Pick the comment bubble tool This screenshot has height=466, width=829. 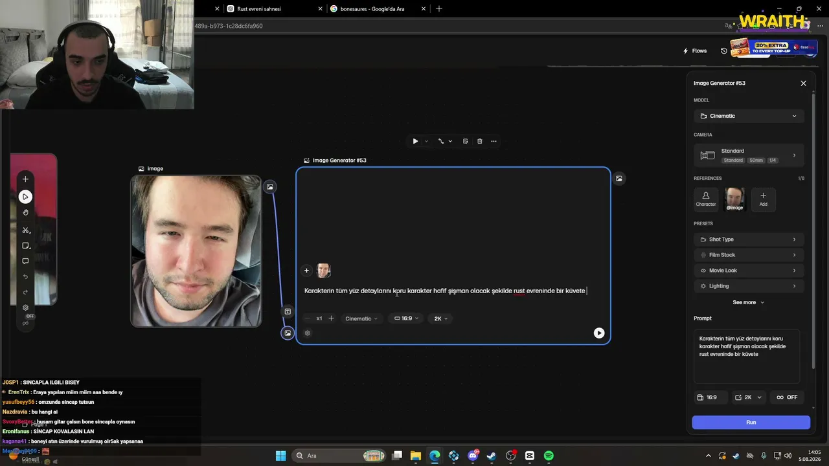[25, 261]
